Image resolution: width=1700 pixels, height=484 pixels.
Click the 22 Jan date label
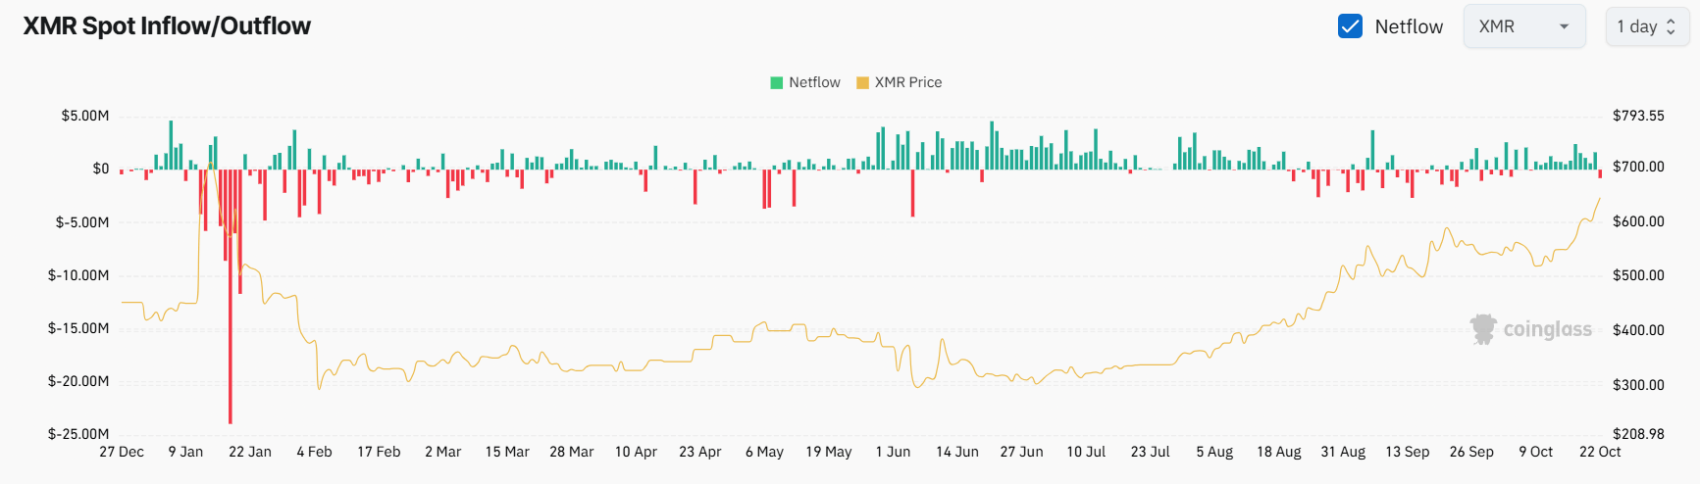[x=250, y=452]
